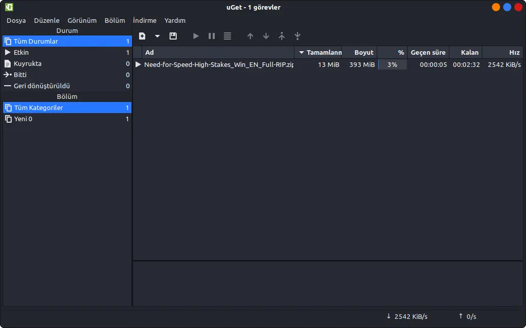The image size is (526, 328).
Task: Open the İndirme menu
Action: click(145, 20)
